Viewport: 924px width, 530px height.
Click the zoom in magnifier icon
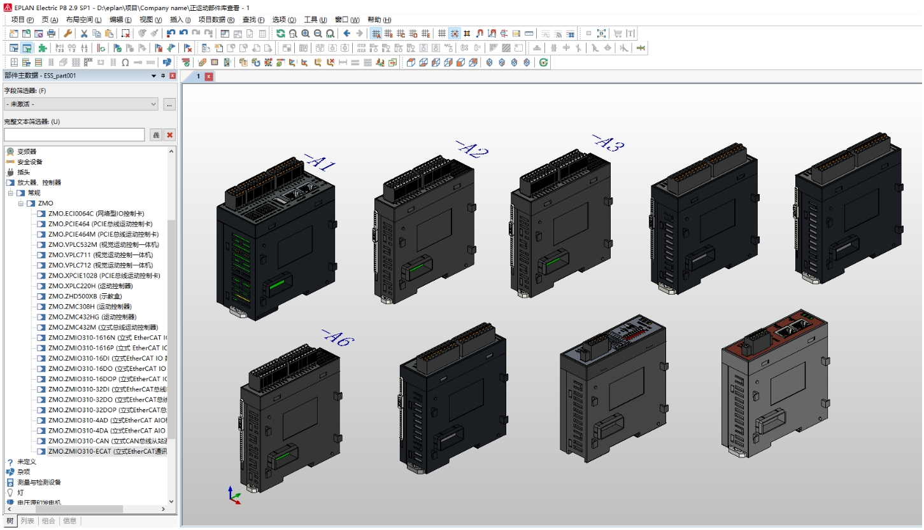pyautogui.click(x=306, y=33)
